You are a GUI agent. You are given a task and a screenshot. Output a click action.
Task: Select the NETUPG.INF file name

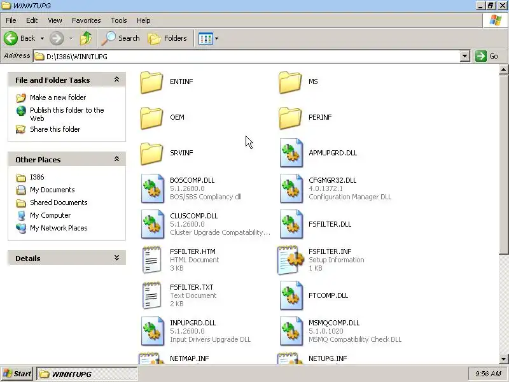pos(328,358)
